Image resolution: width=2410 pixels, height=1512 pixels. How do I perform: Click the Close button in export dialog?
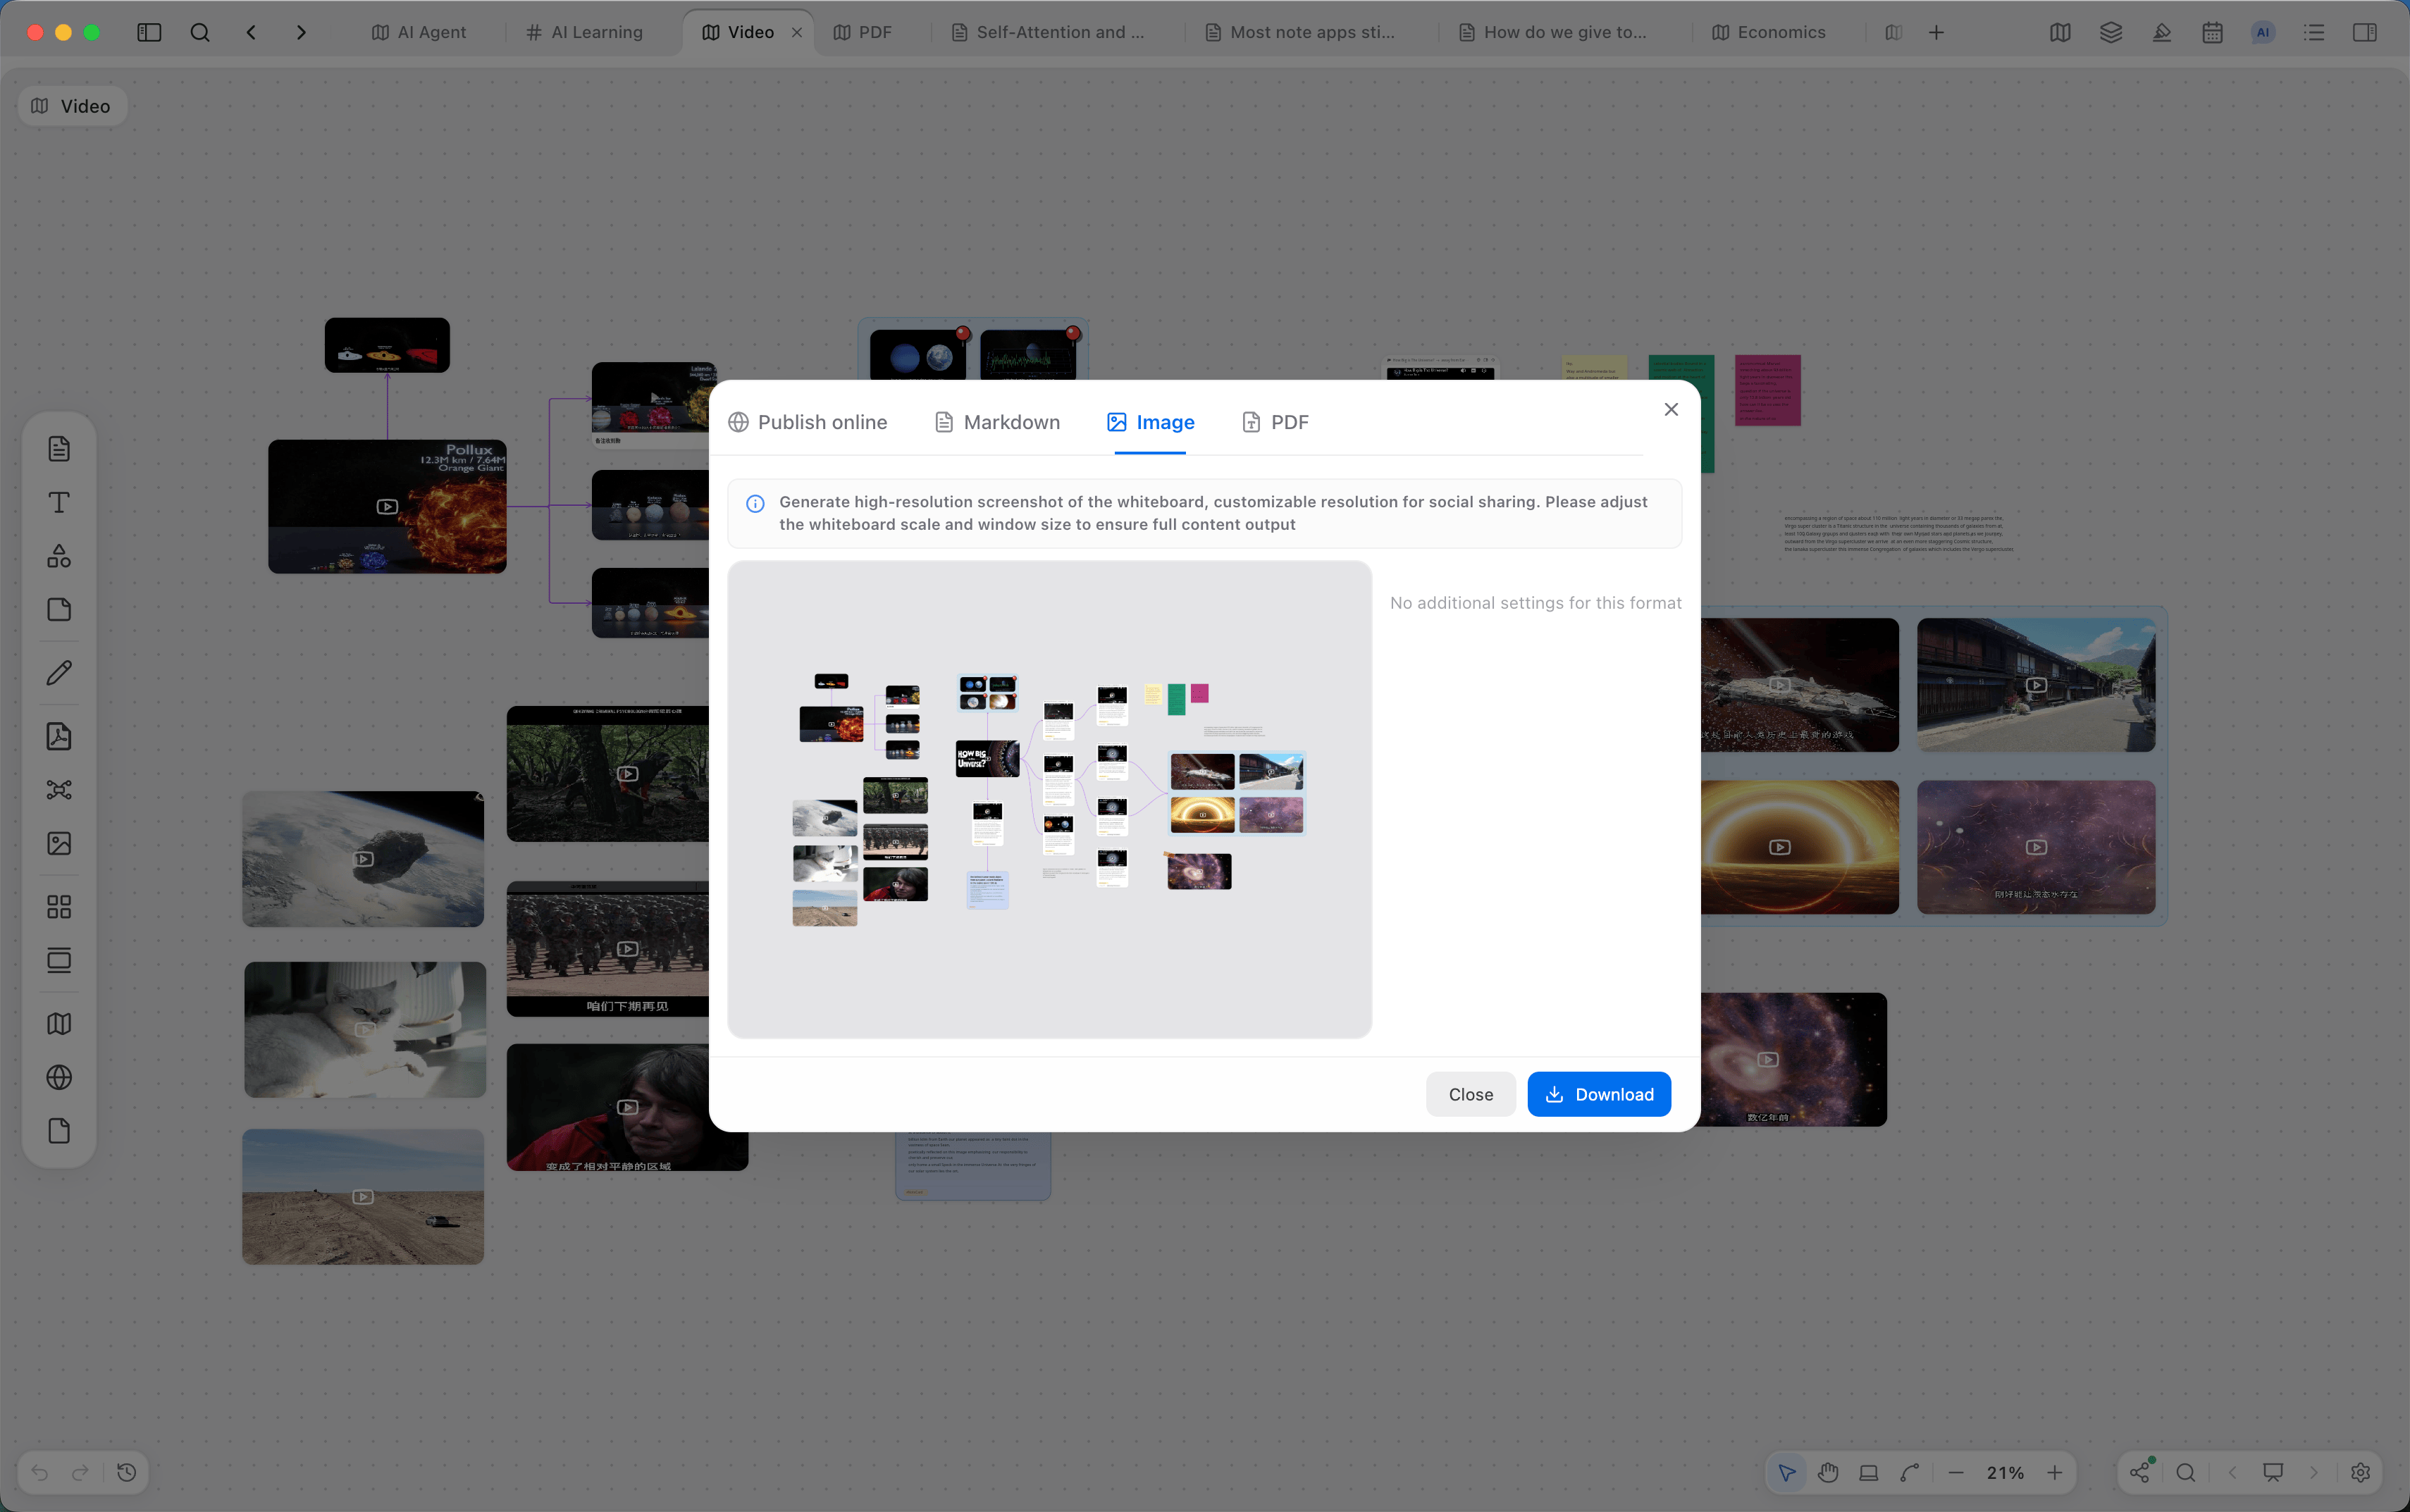[1470, 1094]
